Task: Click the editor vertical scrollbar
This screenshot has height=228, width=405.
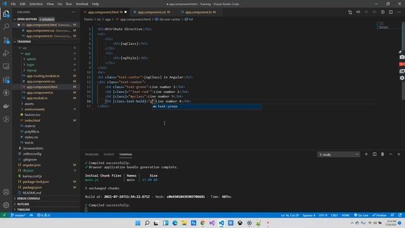Action: tap(404, 61)
